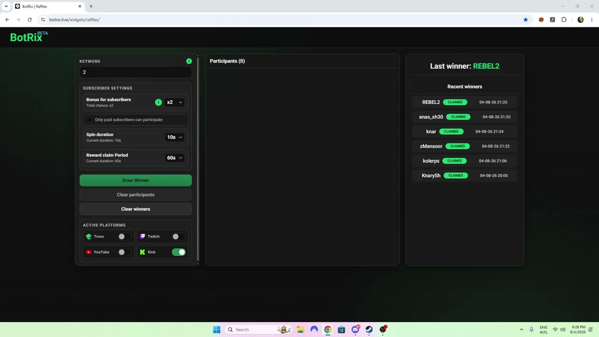Click the keyword input field
599x337 pixels.
(136, 72)
